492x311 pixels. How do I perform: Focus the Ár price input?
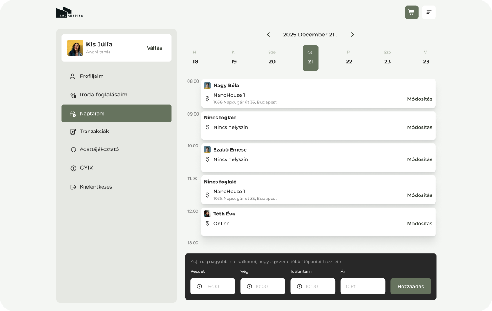click(363, 286)
